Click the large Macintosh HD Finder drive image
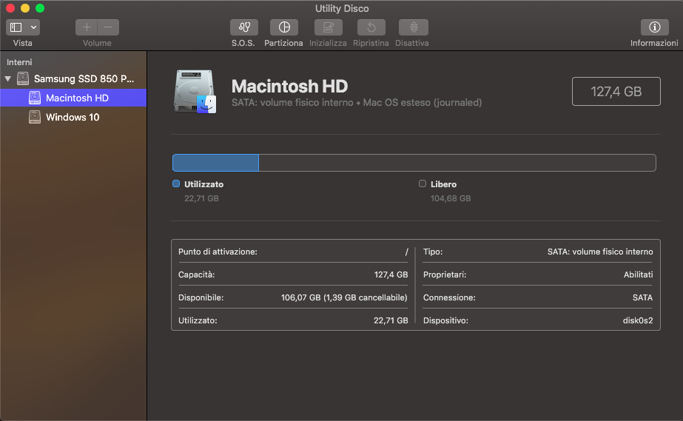The image size is (683, 421). 195,92
